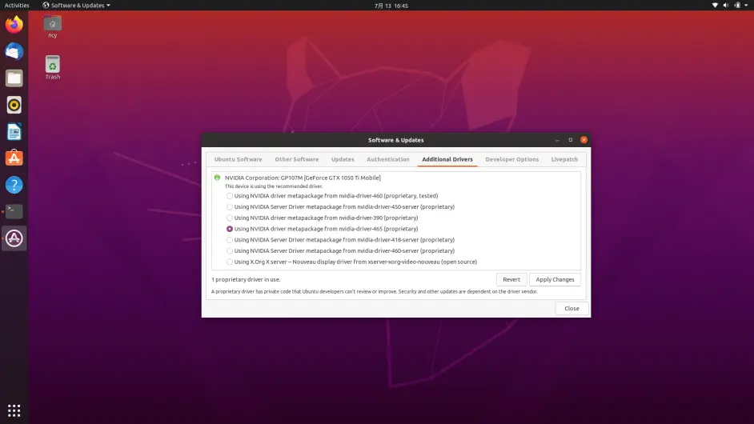Switch to Livepatch tab

[x=564, y=160]
